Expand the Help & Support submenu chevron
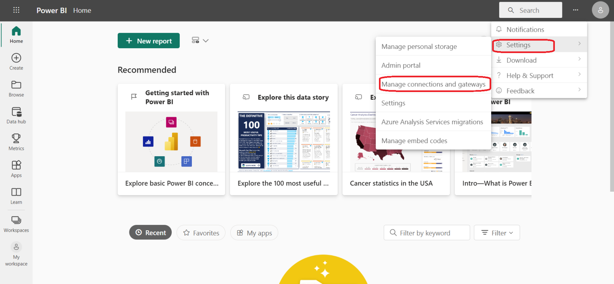The width and height of the screenshot is (614, 284). tap(580, 74)
